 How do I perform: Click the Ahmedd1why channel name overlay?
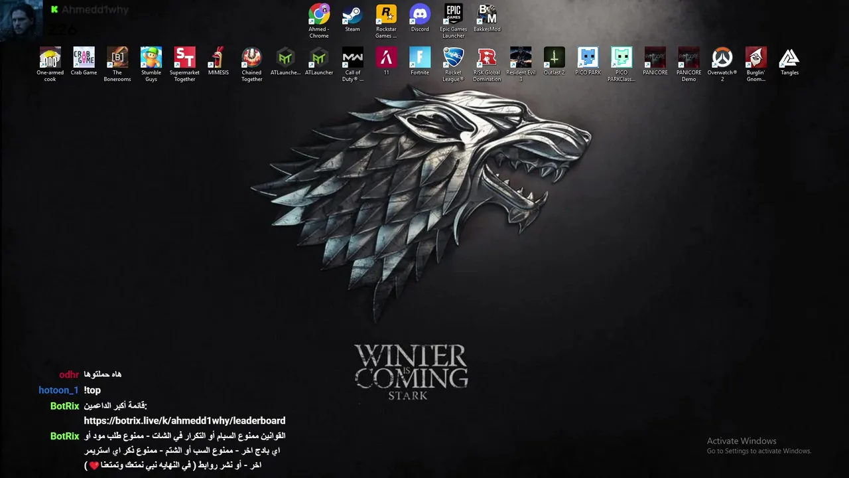click(95, 10)
